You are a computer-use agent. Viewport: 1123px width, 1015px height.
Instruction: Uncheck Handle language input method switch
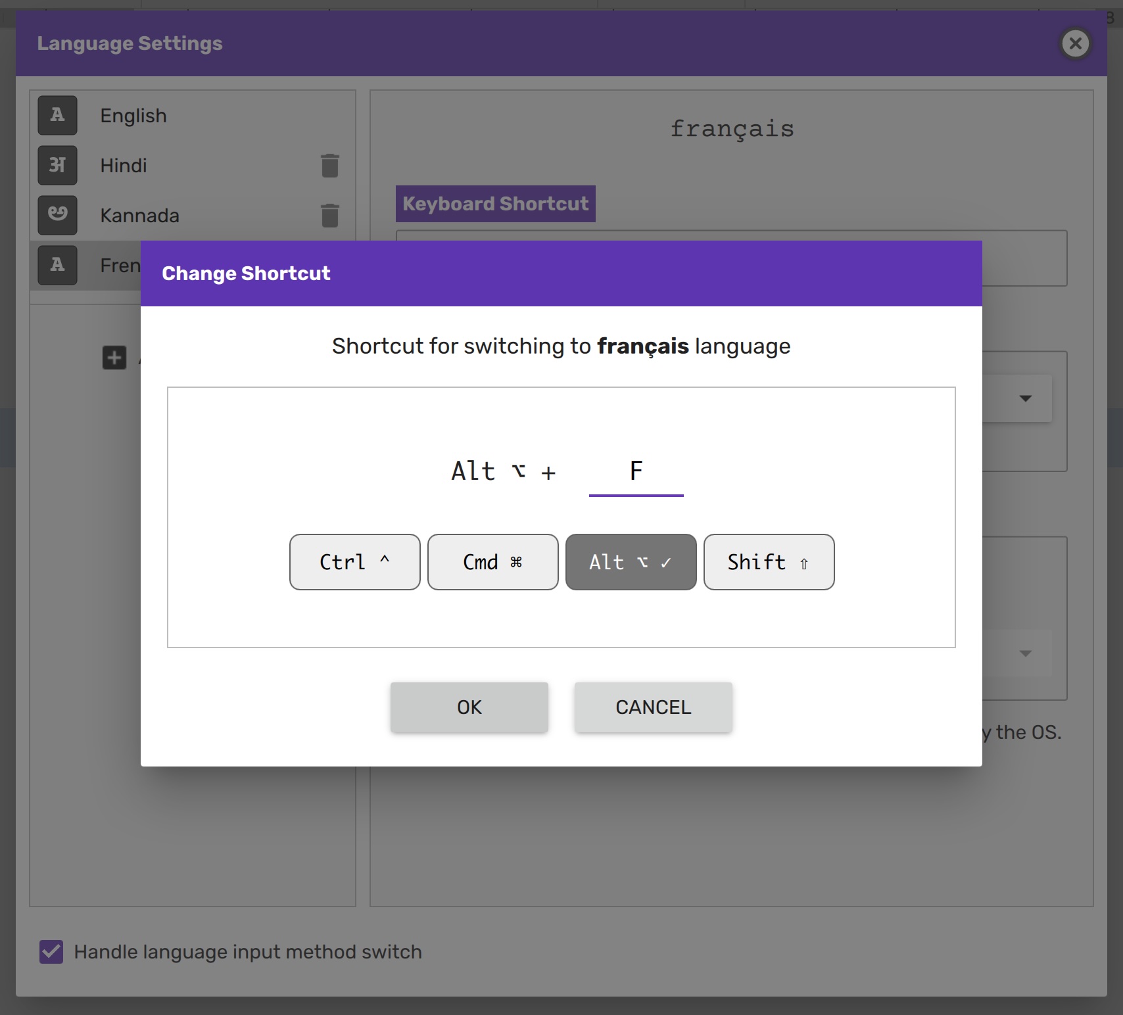(51, 952)
